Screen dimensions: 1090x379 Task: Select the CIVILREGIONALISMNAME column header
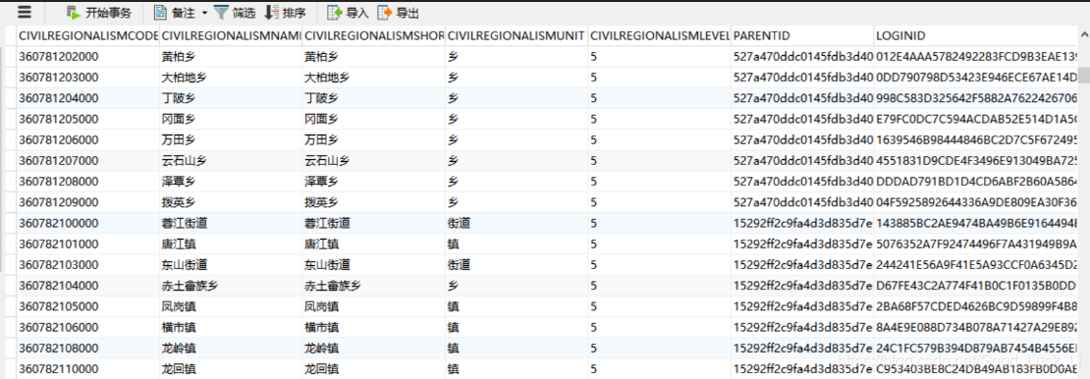pos(231,35)
